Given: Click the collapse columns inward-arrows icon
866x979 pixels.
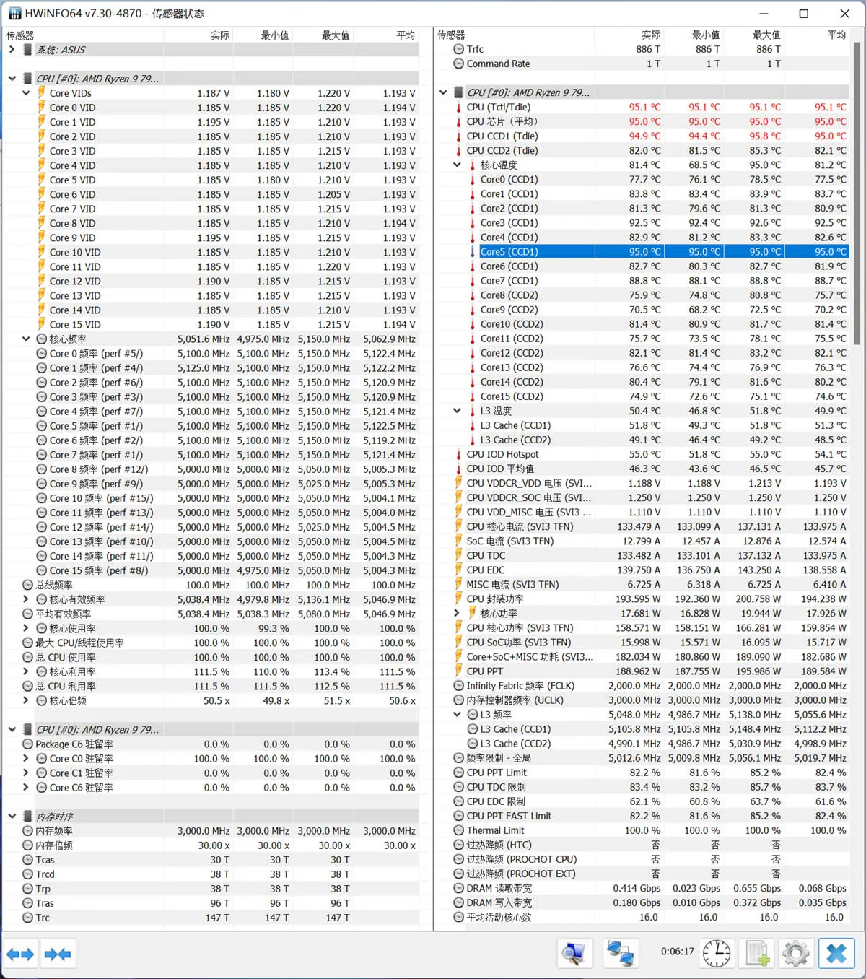Looking at the screenshot, I should click(58, 954).
